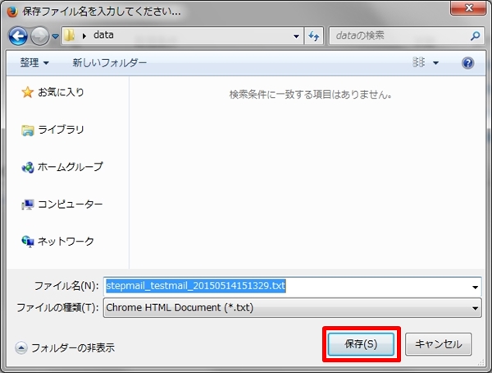Open the ファイルの種類 Chrome HTML Document combo
This screenshot has height=373, width=492.
[292, 307]
